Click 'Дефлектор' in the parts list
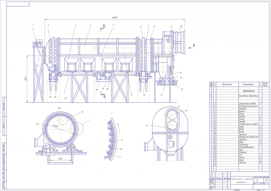This screenshot has height=191, width=271. (243, 145)
